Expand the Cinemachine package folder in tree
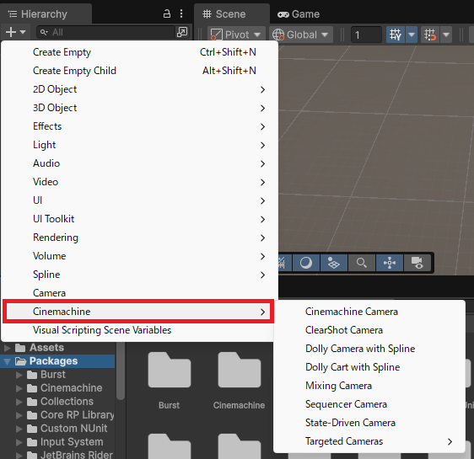The image size is (474, 459). click(19, 388)
